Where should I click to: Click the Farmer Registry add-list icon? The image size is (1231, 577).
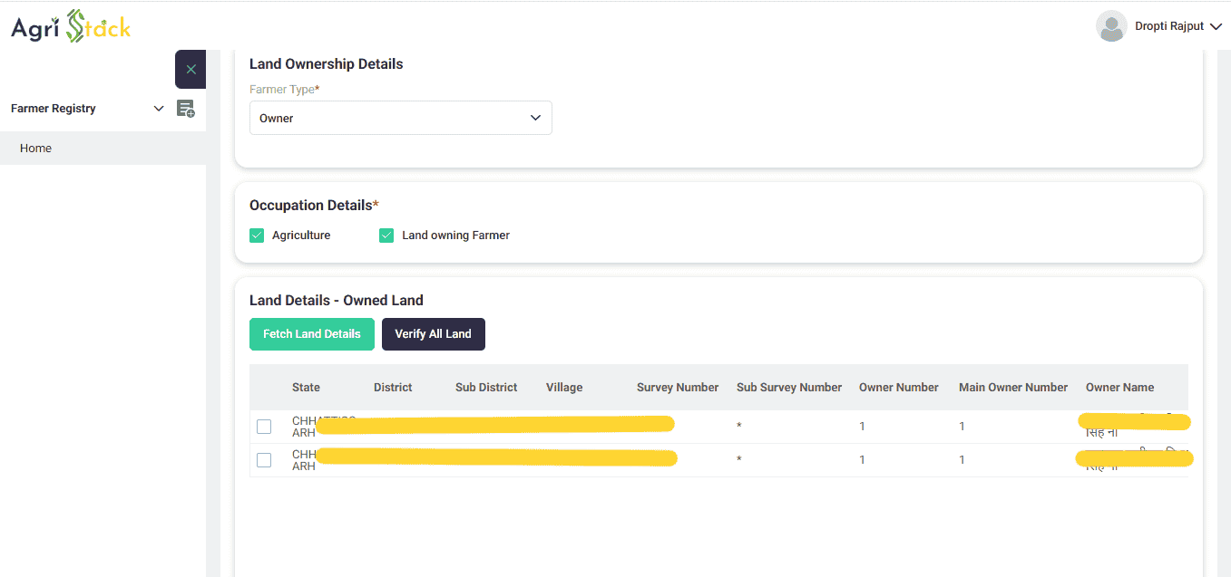tap(185, 109)
